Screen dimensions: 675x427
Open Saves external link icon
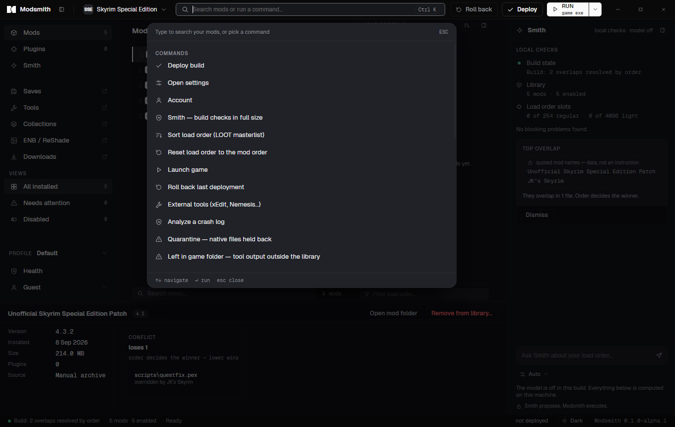coord(104,91)
